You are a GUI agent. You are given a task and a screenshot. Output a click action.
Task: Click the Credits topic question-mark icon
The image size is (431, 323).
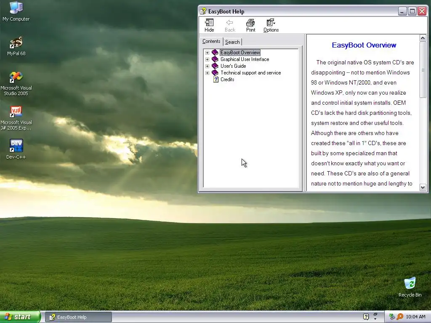(216, 79)
